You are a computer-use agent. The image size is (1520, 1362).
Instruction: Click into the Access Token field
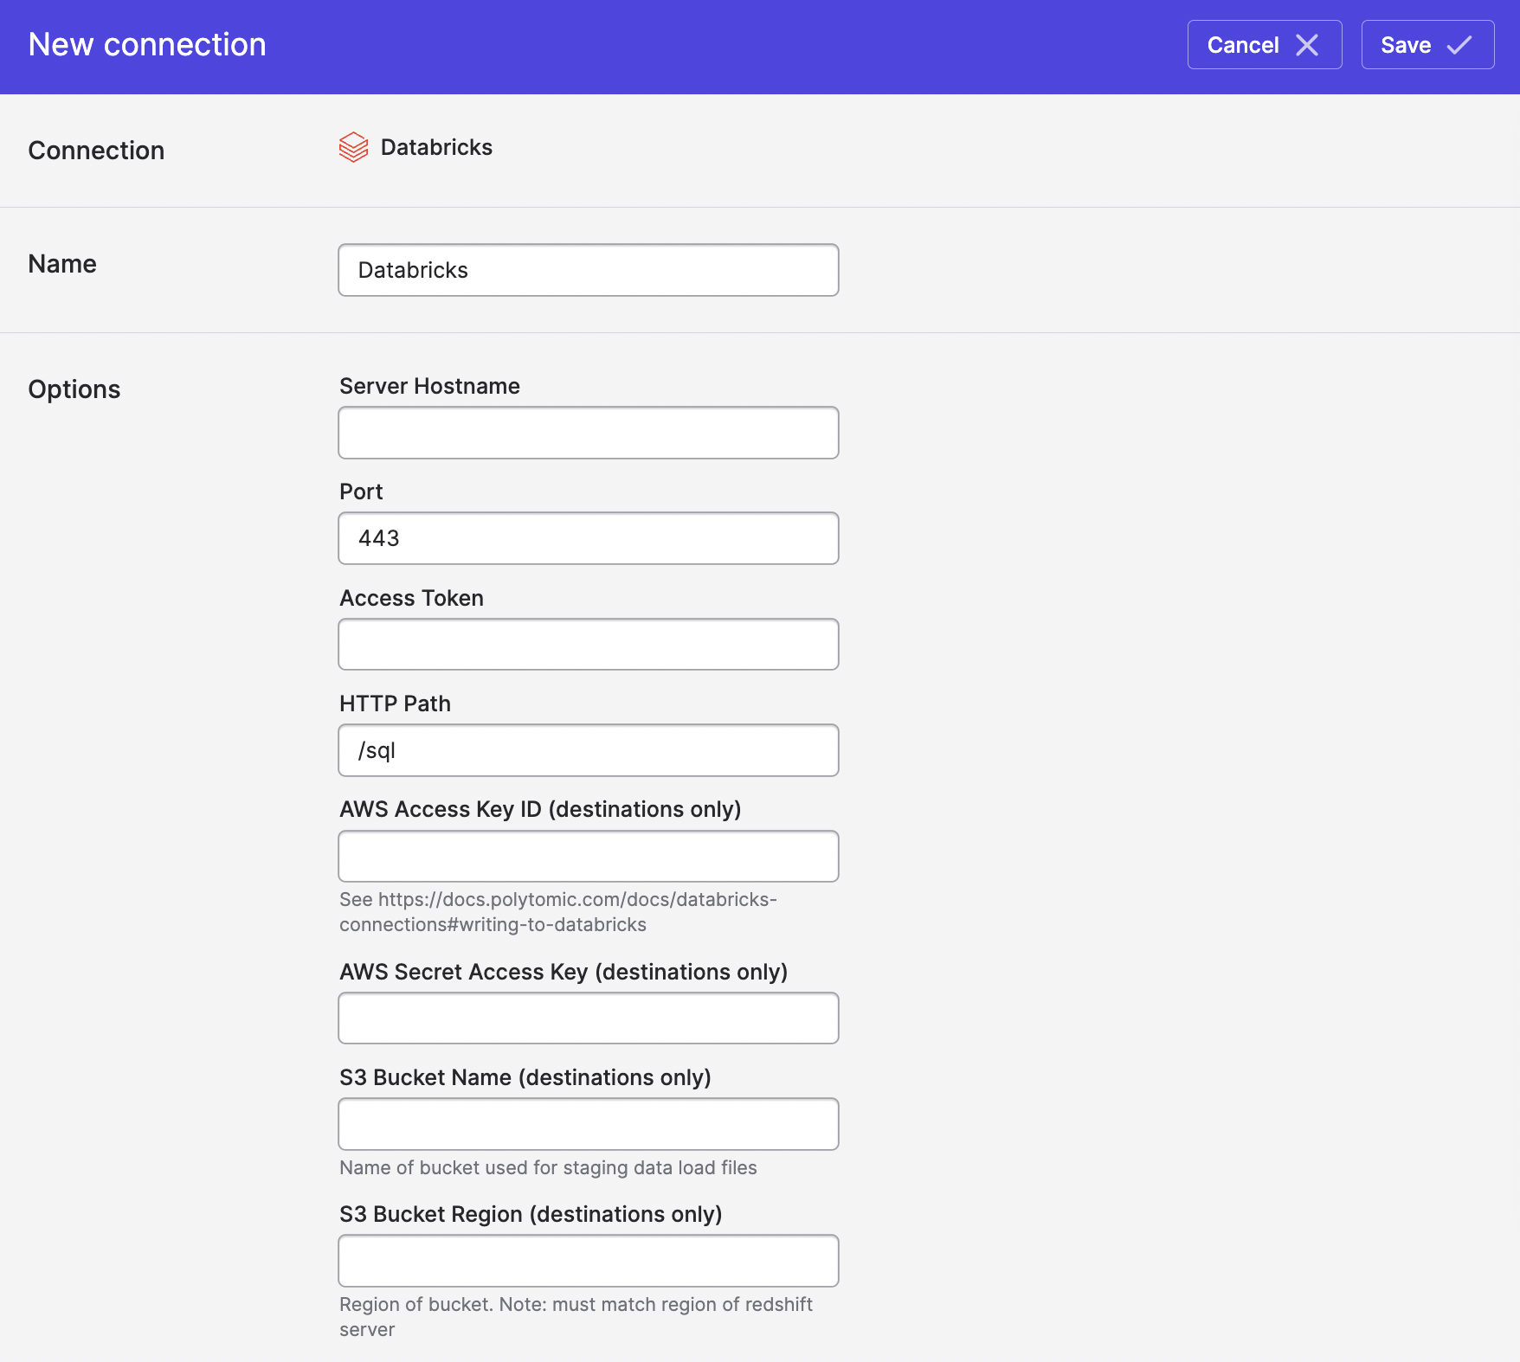point(589,645)
